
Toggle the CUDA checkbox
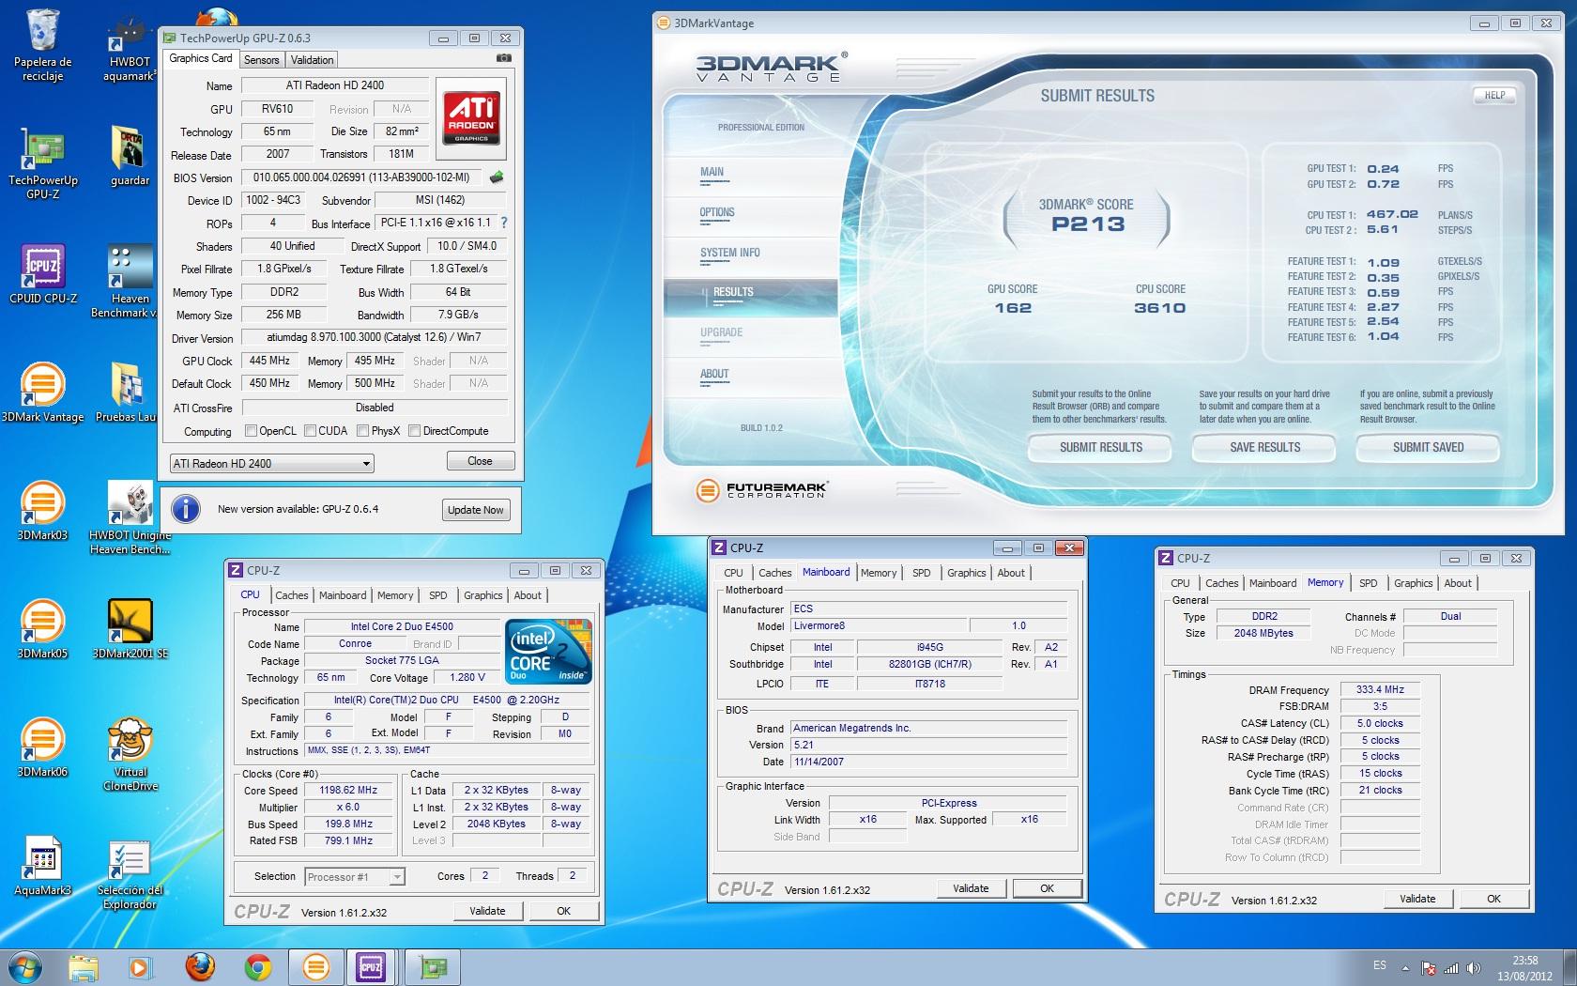point(310,431)
